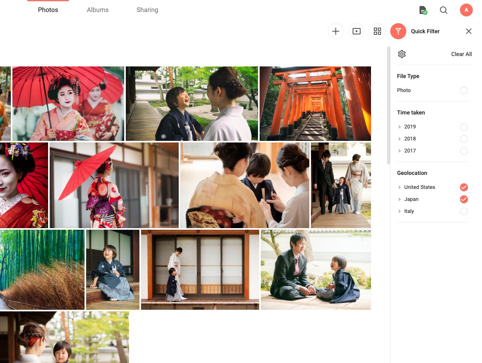Click the Photo file type label
Viewport: 482px width, 363px height.
[404, 90]
